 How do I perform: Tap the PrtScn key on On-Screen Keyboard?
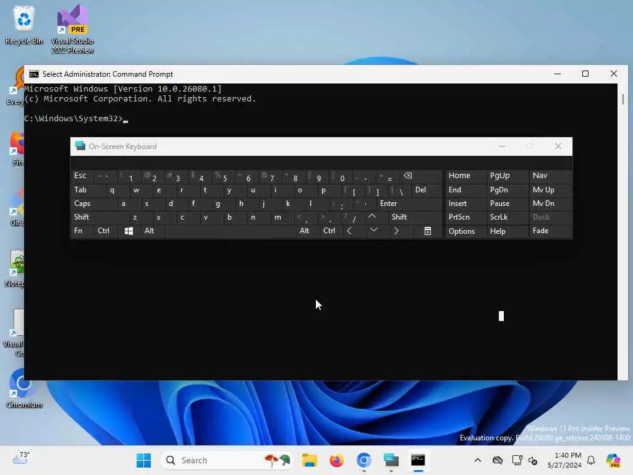point(465,217)
